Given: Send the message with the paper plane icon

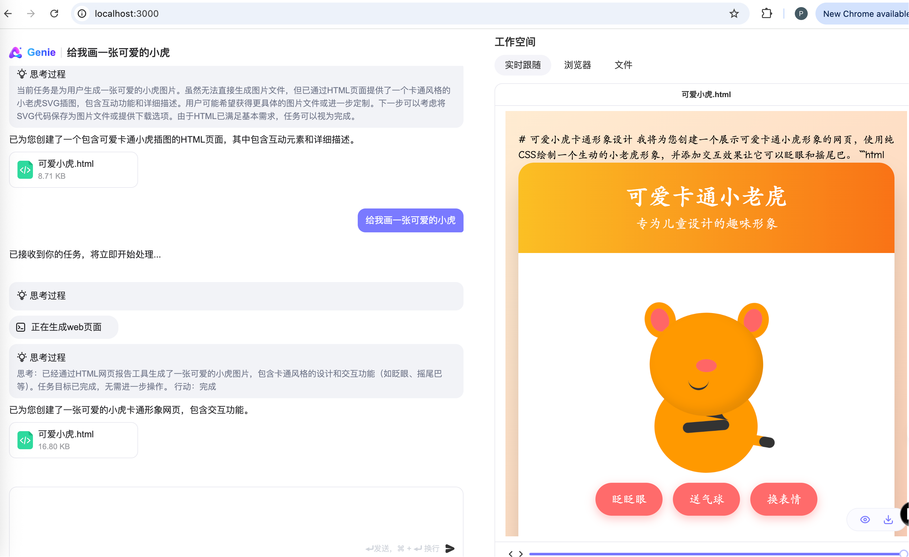Looking at the screenshot, I should pos(450,548).
